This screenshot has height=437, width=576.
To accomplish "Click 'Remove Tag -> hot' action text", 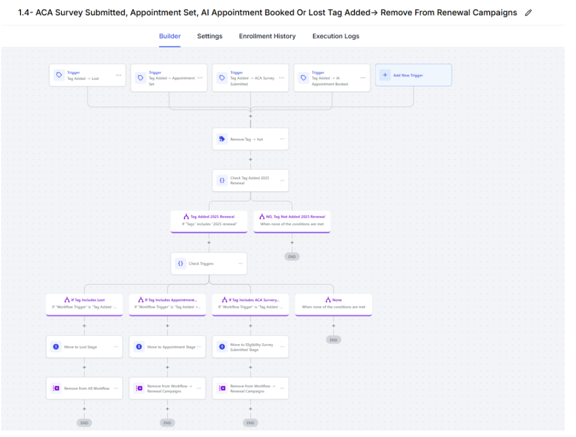I will point(247,139).
